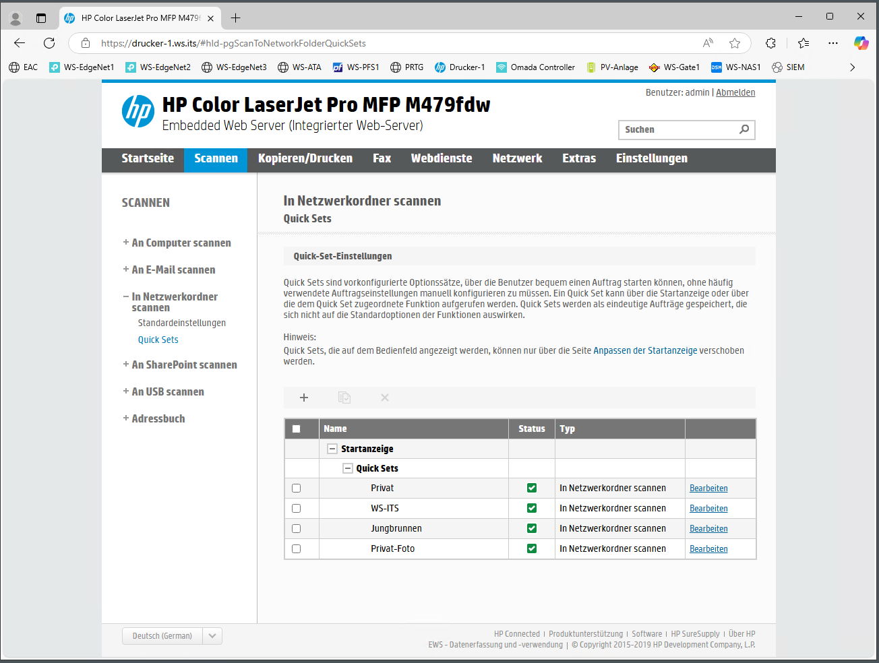Click the browser profile icon
The height and width of the screenshot is (663, 879).
coord(16,18)
